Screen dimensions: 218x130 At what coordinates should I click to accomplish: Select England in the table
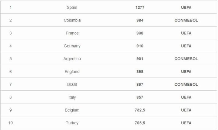(x=72, y=72)
